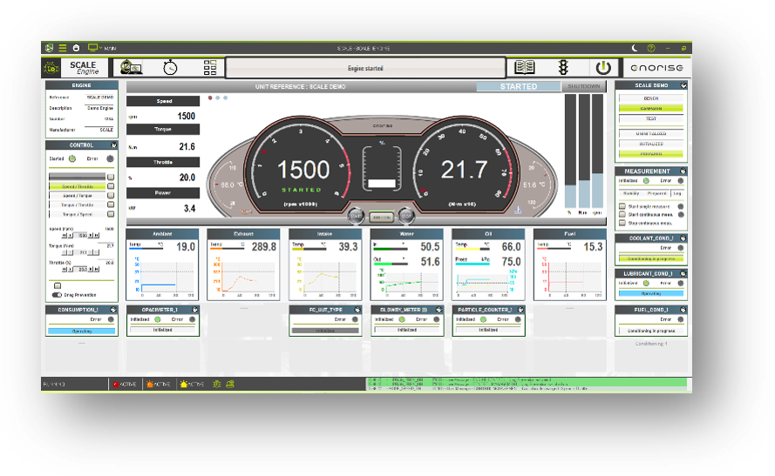Viewport: 775px width, 476px height.
Task: Click the power shutdown icon in toolbar
Action: point(603,68)
